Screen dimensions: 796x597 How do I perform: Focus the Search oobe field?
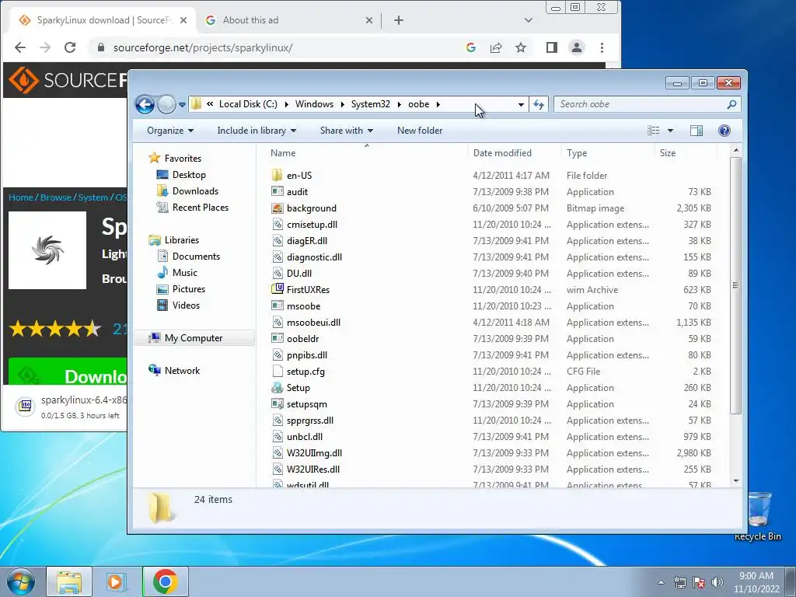click(642, 104)
